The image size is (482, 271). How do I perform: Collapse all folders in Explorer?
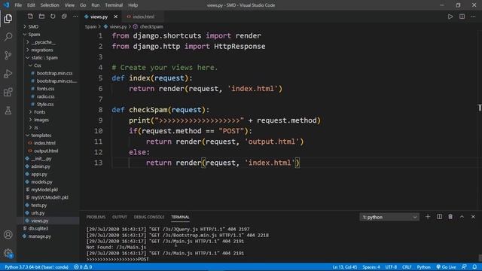(64, 17)
